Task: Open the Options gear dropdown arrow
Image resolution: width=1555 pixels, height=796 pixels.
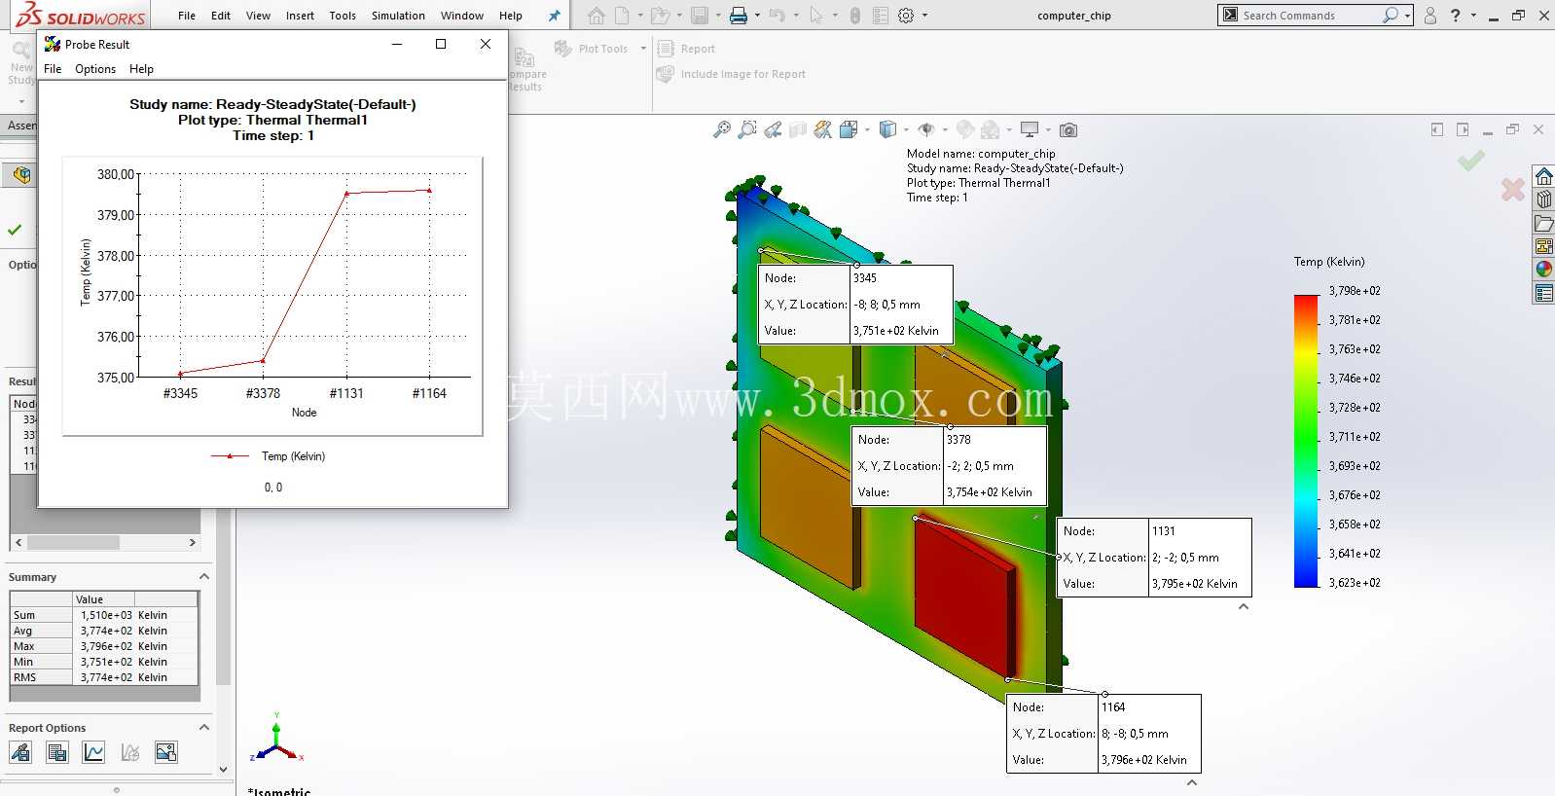Action: 924,16
